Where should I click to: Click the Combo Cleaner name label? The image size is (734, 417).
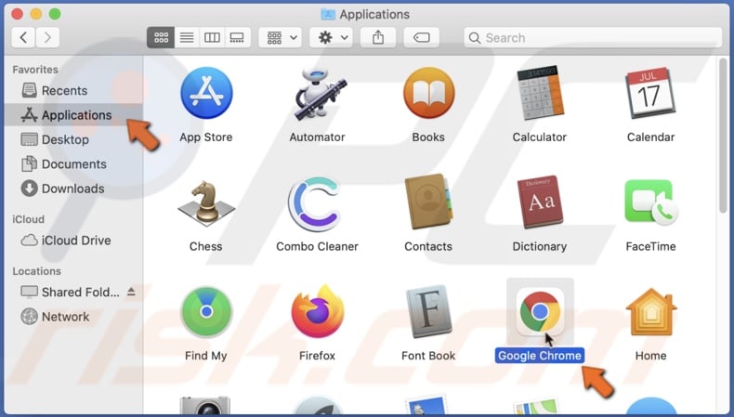(x=318, y=246)
